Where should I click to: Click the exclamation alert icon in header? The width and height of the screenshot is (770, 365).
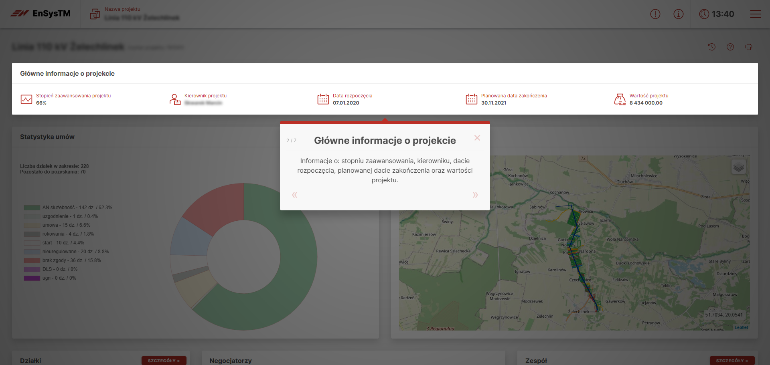[655, 14]
